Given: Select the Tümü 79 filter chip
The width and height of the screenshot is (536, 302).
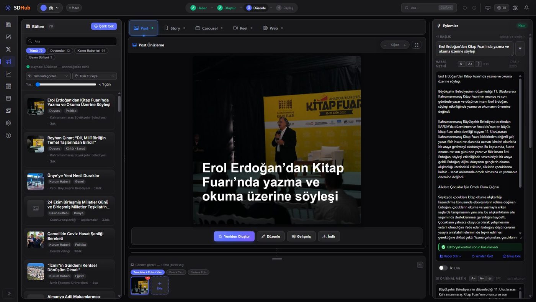Looking at the screenshot, I should tap(36, 51).
